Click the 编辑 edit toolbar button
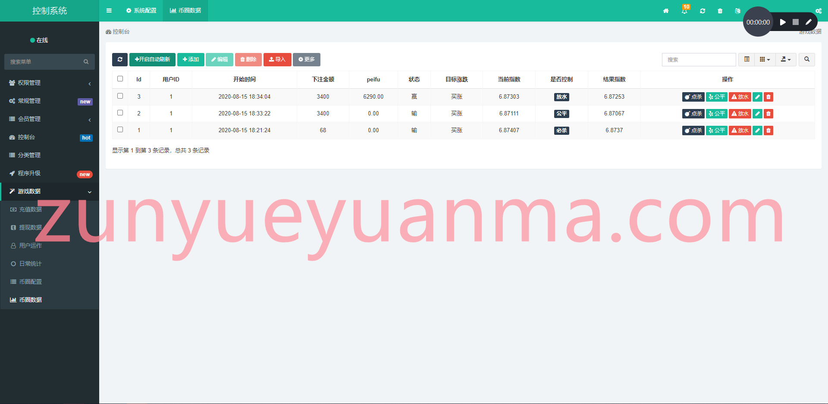Screen dimensions: 828x404 point(220,59)
